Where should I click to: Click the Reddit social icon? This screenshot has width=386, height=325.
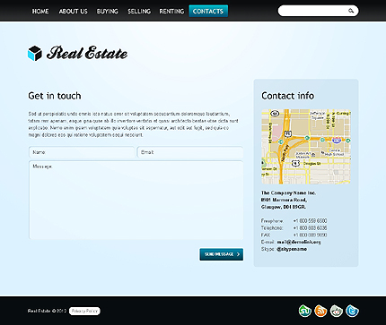click(x=337, y=311)
